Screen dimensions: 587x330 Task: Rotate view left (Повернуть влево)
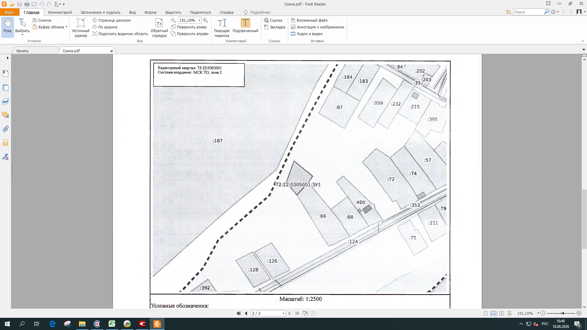(189, 27)
